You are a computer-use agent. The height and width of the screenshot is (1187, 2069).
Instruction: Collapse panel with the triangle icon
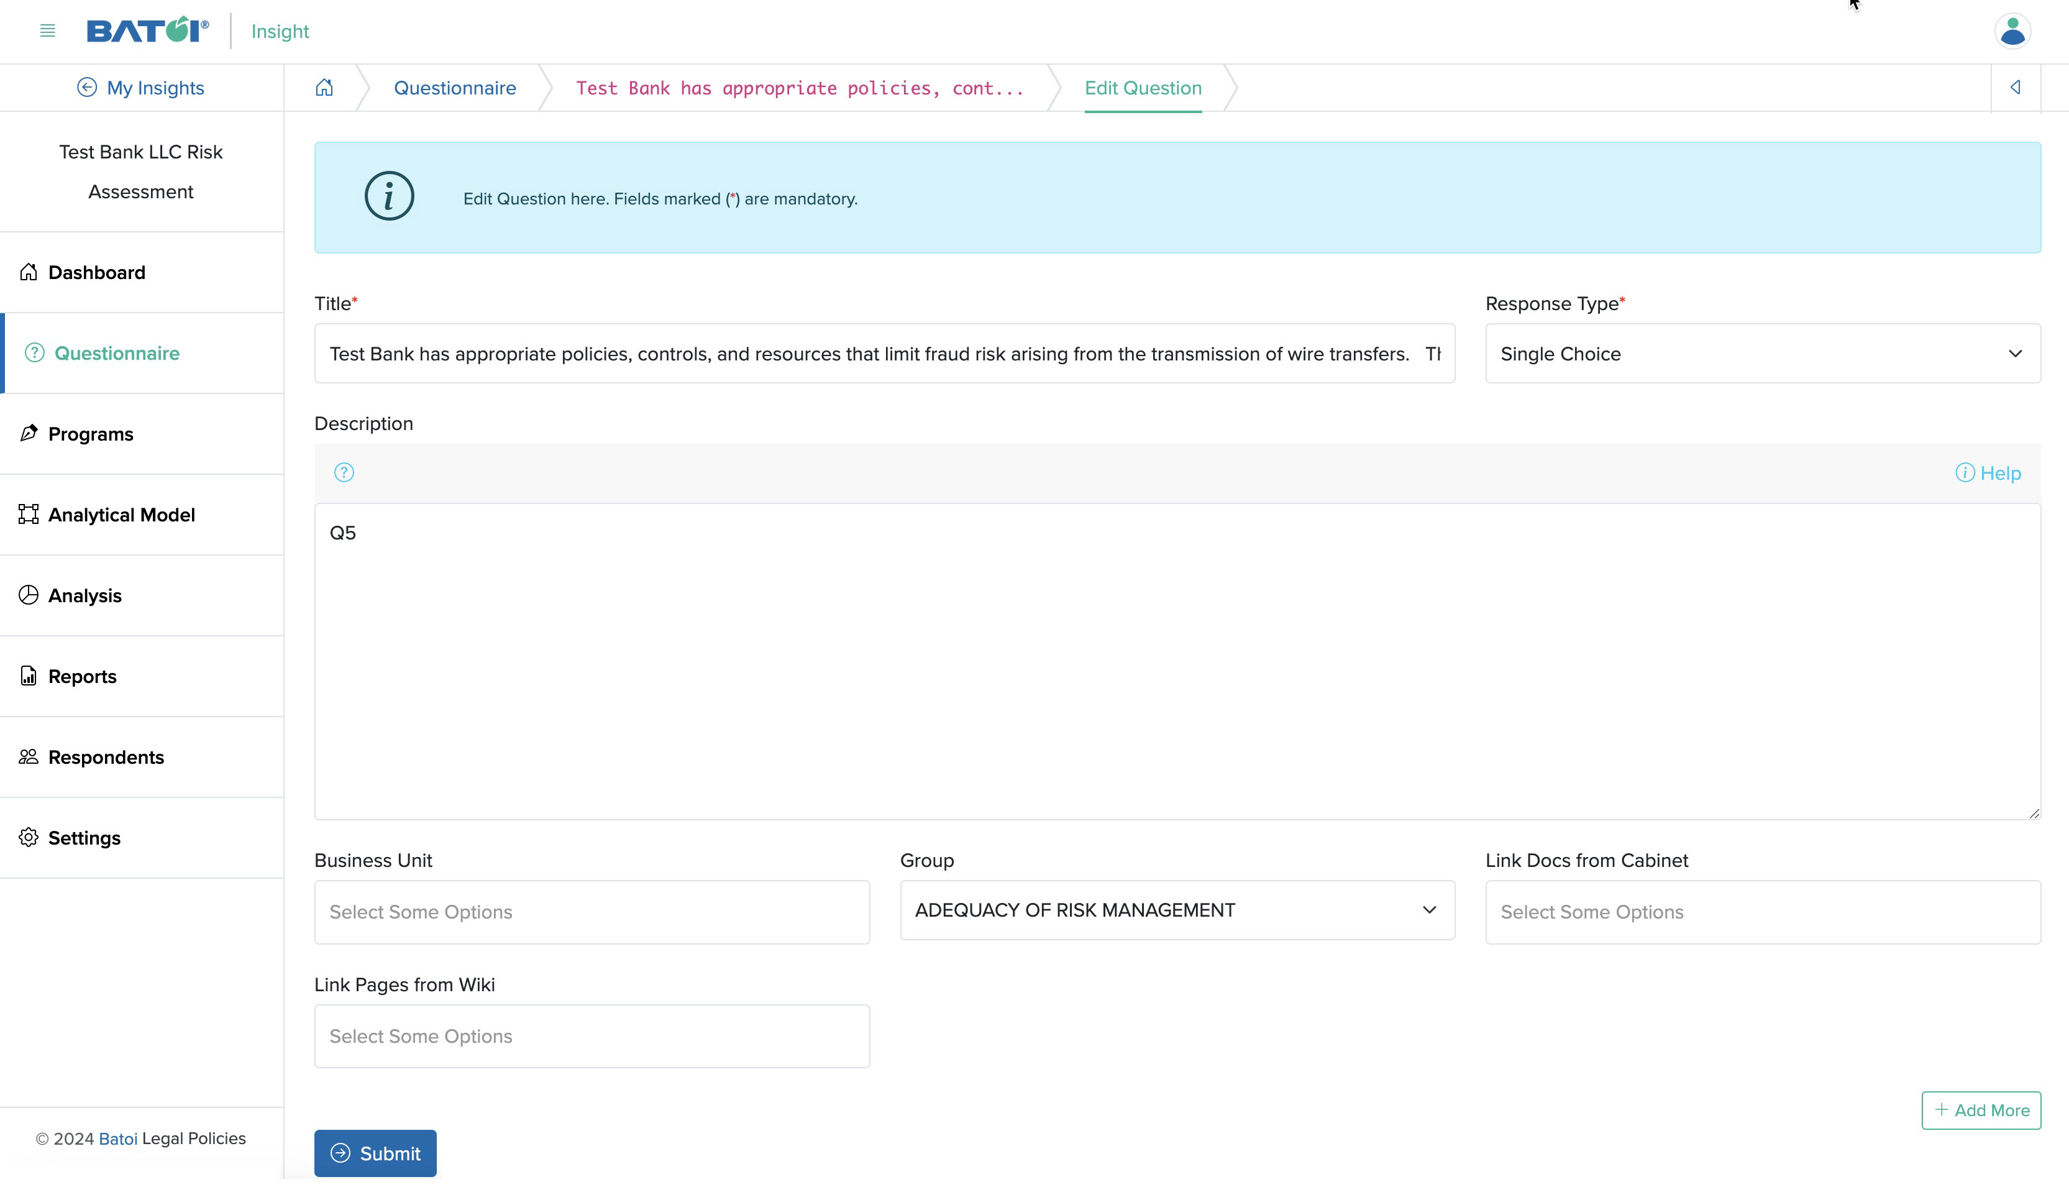tap(2015, 87)
